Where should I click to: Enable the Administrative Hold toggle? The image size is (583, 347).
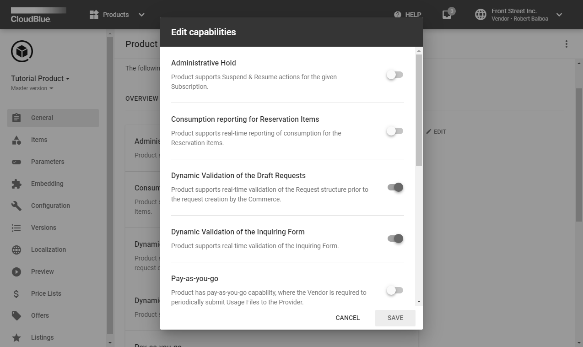click(394, 75)
